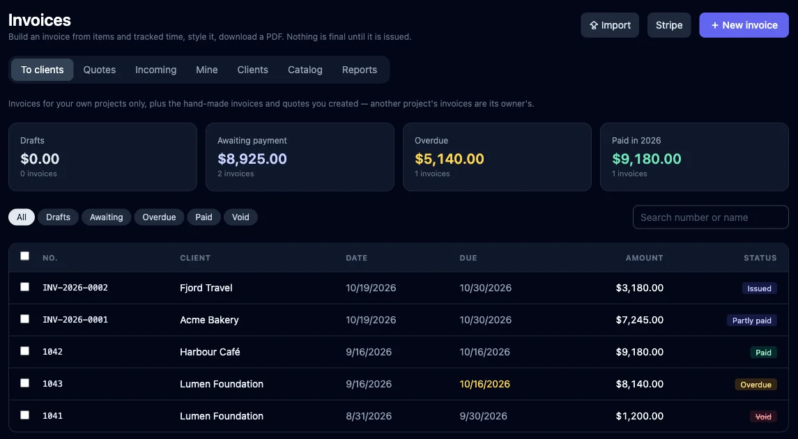Click the Fjord Travel client name

click(x=206, y=288)
